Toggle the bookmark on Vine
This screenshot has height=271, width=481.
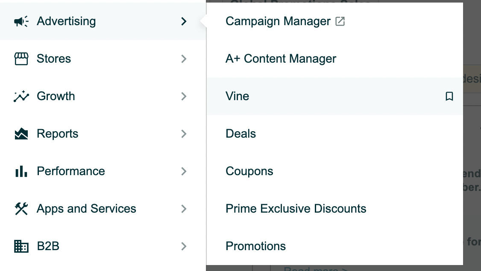449,96
